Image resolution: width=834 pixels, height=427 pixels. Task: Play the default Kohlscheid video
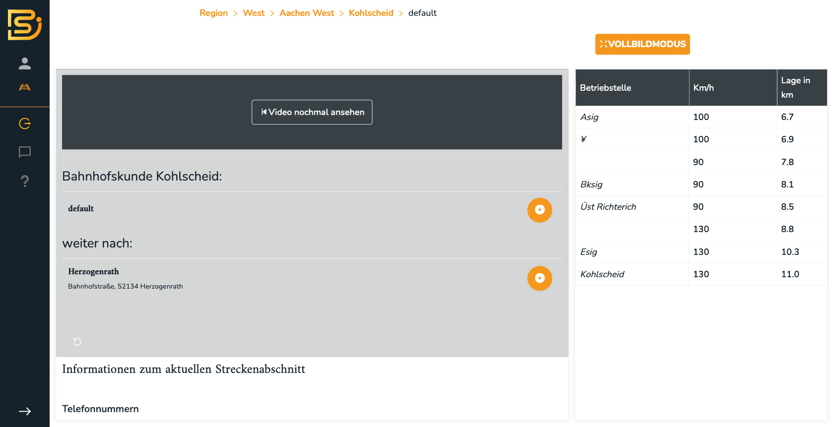(539, 210)
